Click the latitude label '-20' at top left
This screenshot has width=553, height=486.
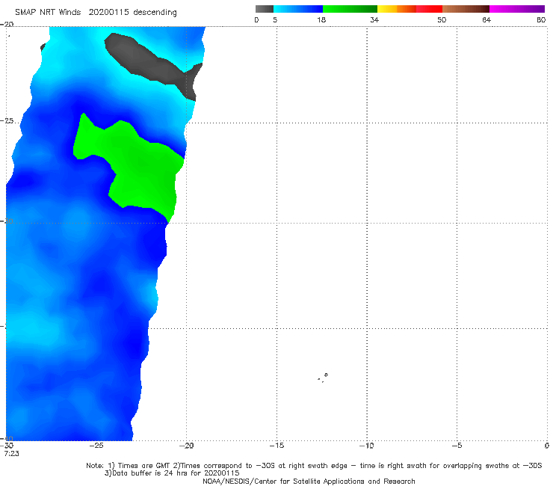pos(7,24)
